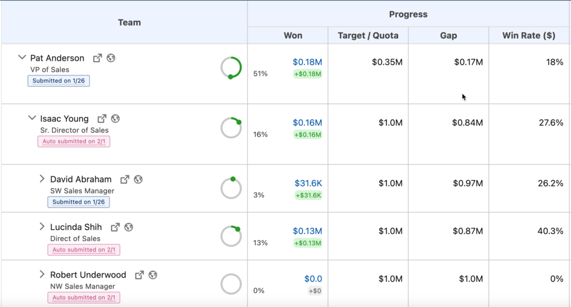This screenshot has height=307, width=571.
Task: Click the Win Rate ($) column header
Action: point(529,36)
